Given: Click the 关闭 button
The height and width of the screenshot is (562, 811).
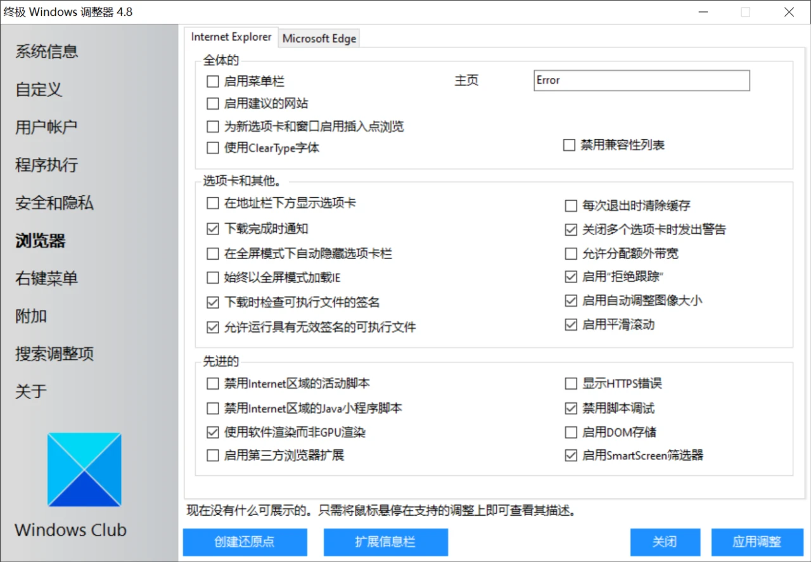Looking at the screenshot, I should [x=665, y=542].
